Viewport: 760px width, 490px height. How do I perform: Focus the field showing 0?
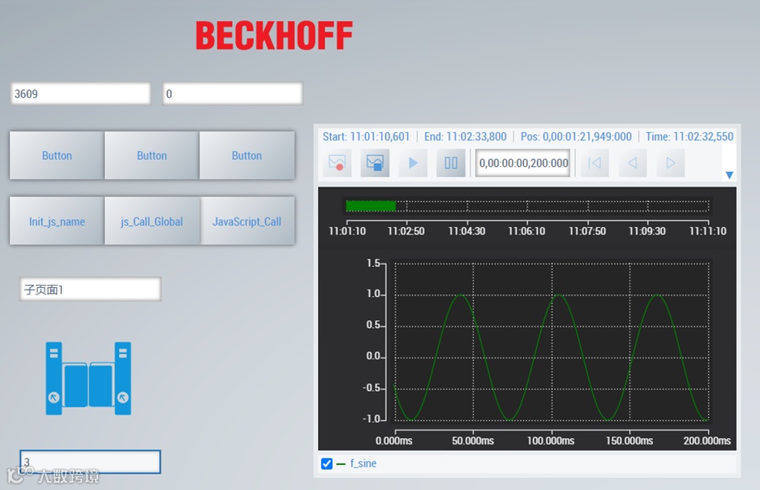click(233, 93)
